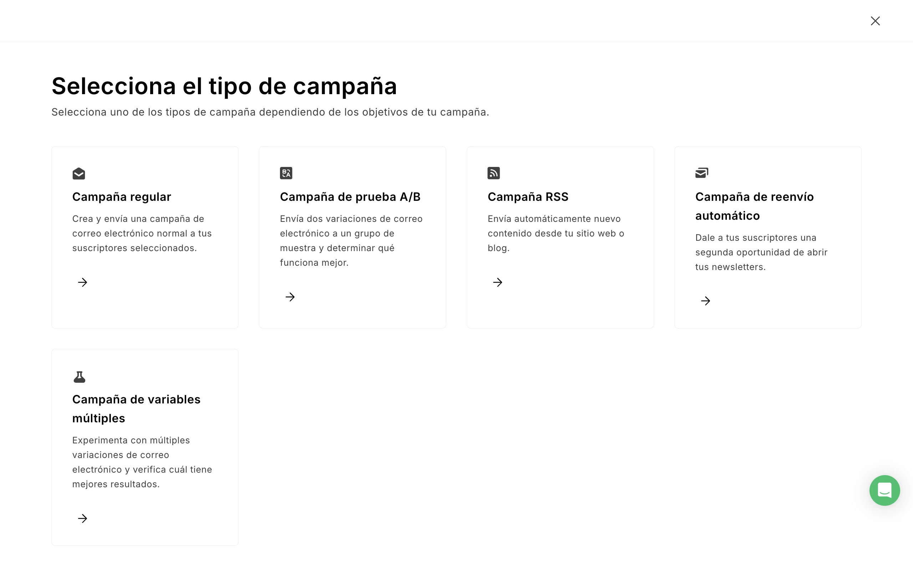This screenshot has height=570, width=913.
Task: Click the RSS campaign description text
Action: 556,233
